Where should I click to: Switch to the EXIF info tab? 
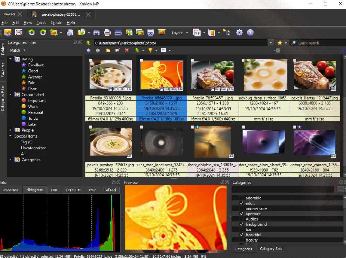54,190
